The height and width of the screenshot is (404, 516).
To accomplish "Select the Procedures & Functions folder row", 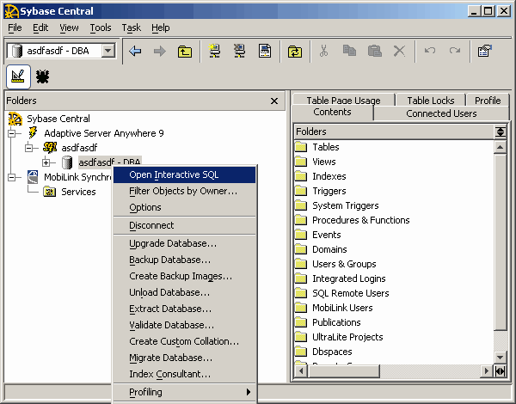I will coord(394,220).
